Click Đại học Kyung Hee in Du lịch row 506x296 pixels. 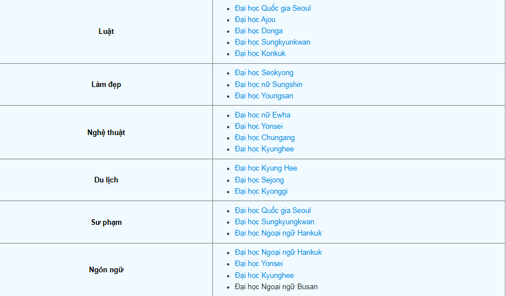point(265,168)
